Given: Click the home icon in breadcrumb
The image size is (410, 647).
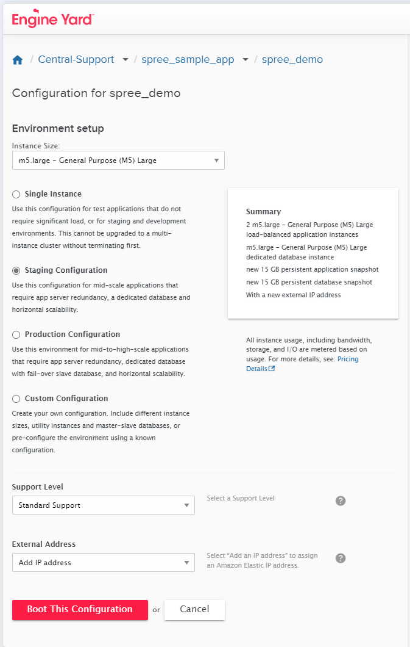Looking at the screenshot, I should click(x=17, y=60).
